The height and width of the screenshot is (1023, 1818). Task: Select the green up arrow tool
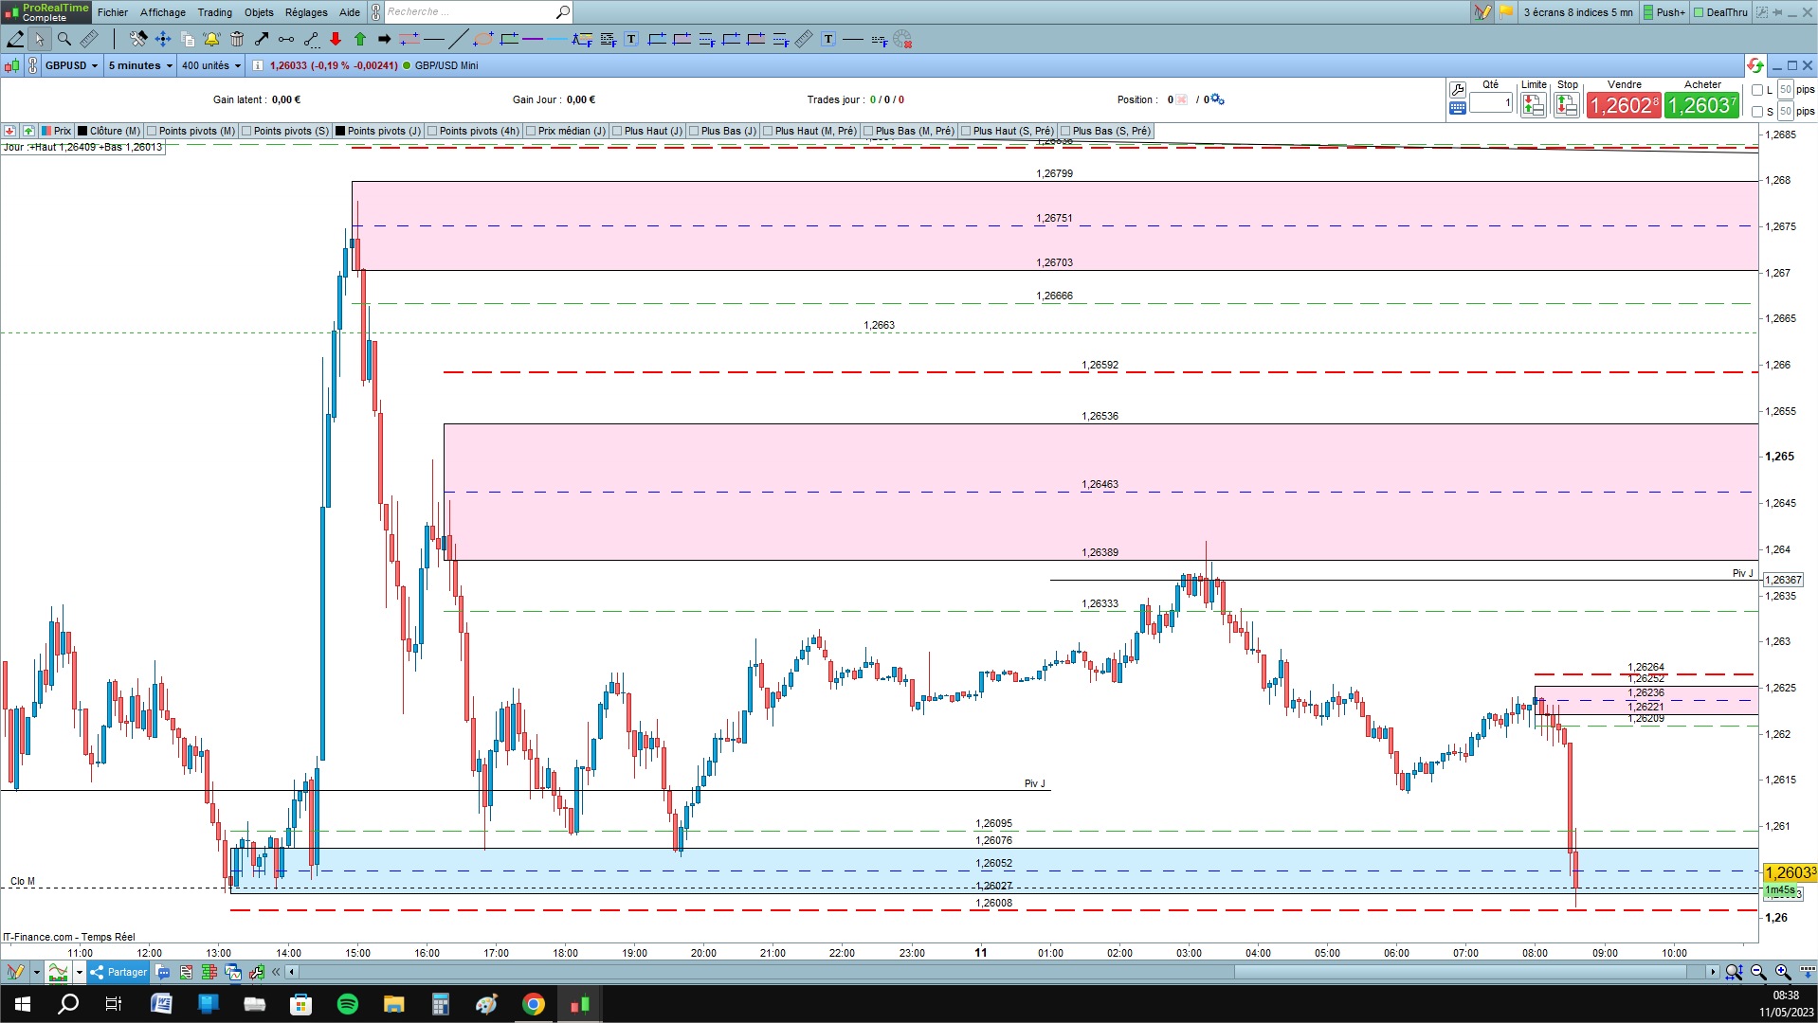coord(360,39)
